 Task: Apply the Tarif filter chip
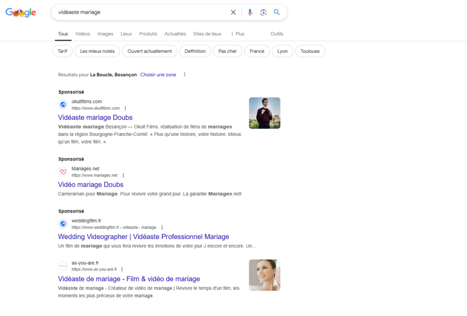62,51
